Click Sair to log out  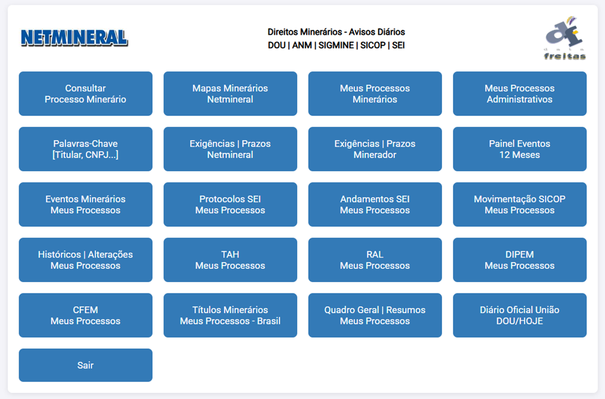click(x=85, y=365)
